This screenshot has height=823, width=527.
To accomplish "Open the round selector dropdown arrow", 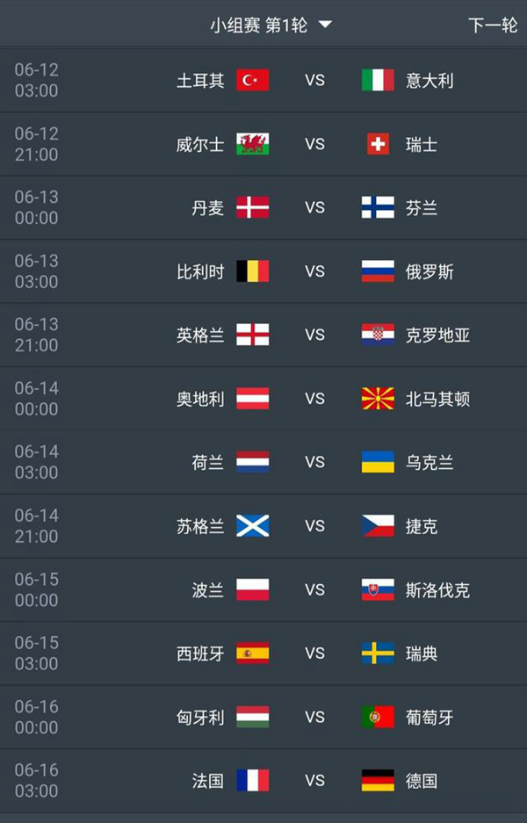I will coord(325,25).
